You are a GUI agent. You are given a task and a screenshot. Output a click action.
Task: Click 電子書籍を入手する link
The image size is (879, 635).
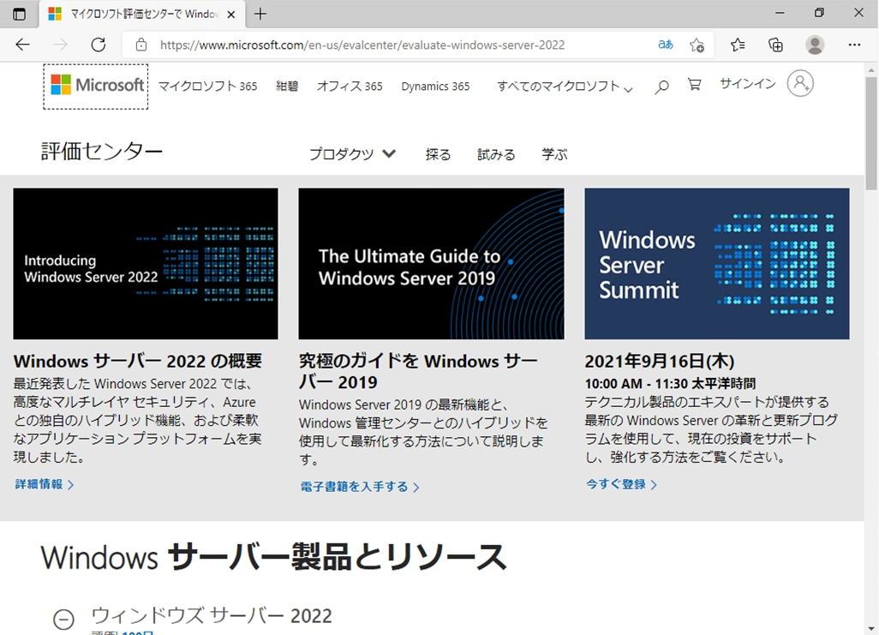359,487
